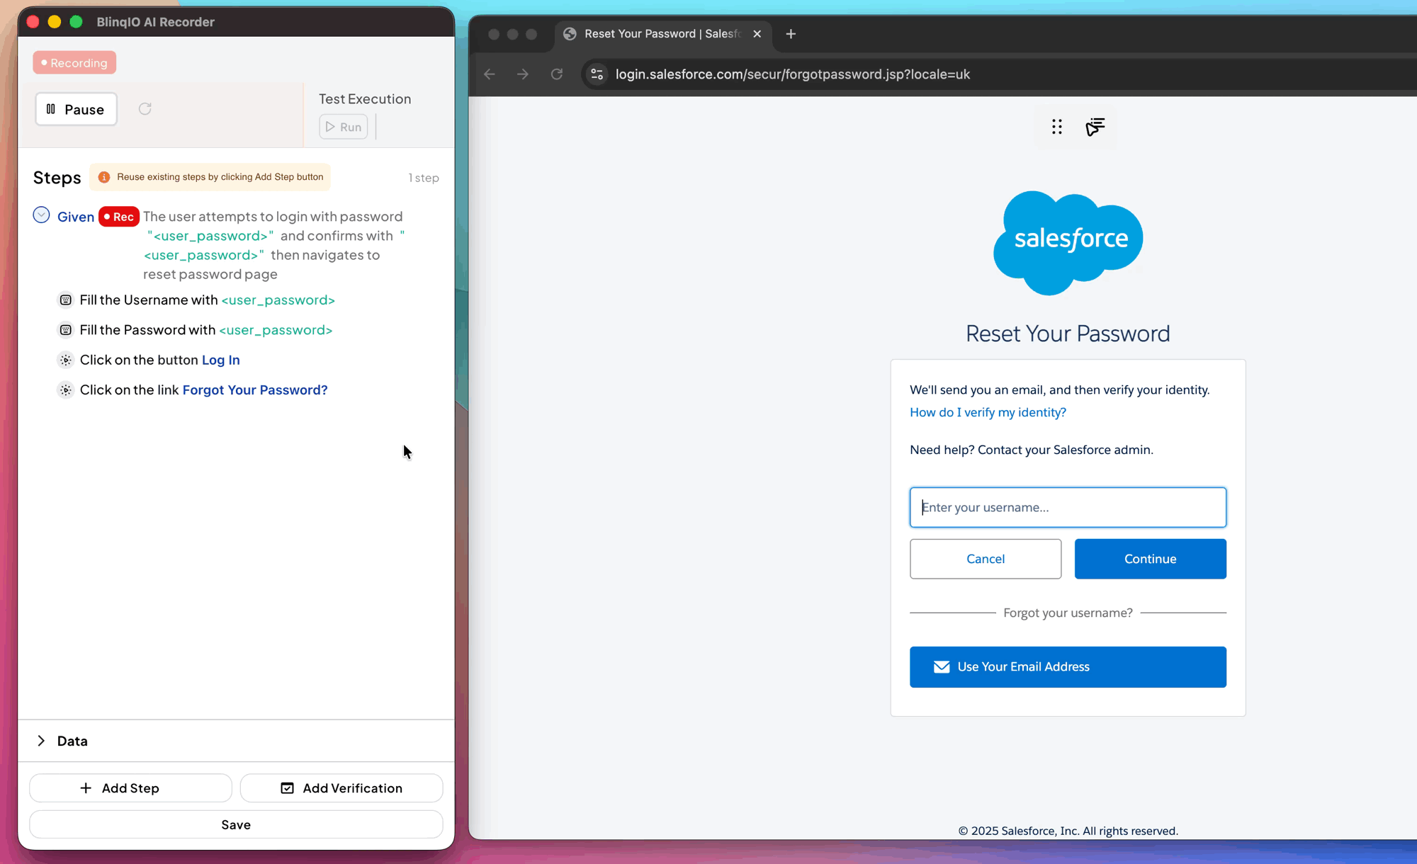Screen dimensions: 1417x864
Task: Click Use Your Email Address button
Action: coord(1068,667)
